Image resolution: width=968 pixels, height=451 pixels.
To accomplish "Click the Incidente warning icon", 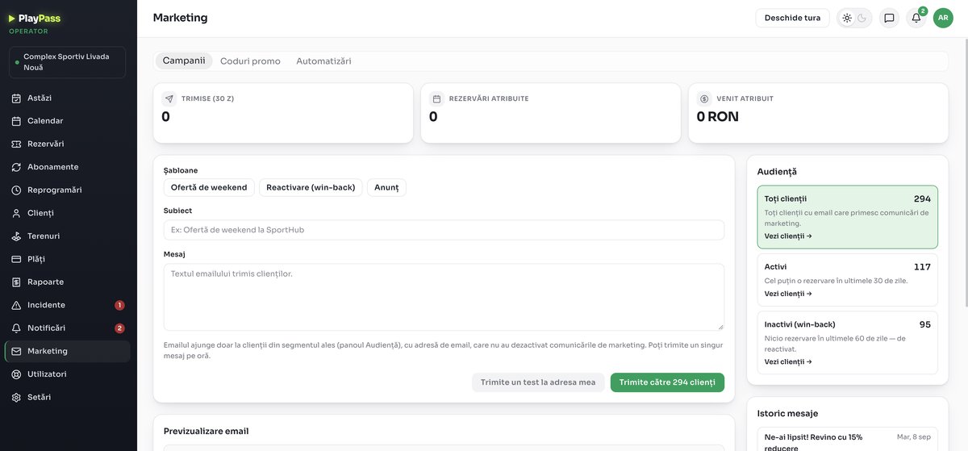I will [16, 305].
